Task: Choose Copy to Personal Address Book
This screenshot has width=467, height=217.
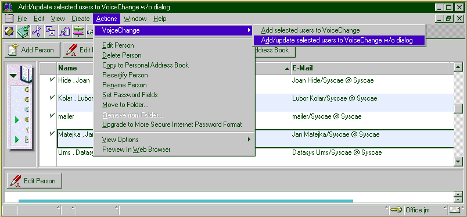Action: point(145,65)
